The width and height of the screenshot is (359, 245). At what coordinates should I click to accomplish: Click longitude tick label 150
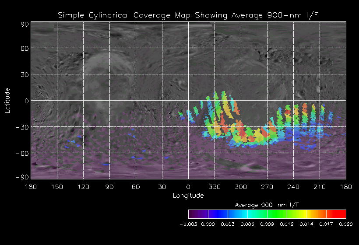(57, 187)
